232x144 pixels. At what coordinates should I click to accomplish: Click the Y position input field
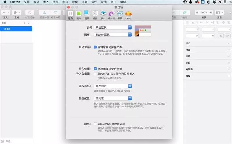click(208, 29)
